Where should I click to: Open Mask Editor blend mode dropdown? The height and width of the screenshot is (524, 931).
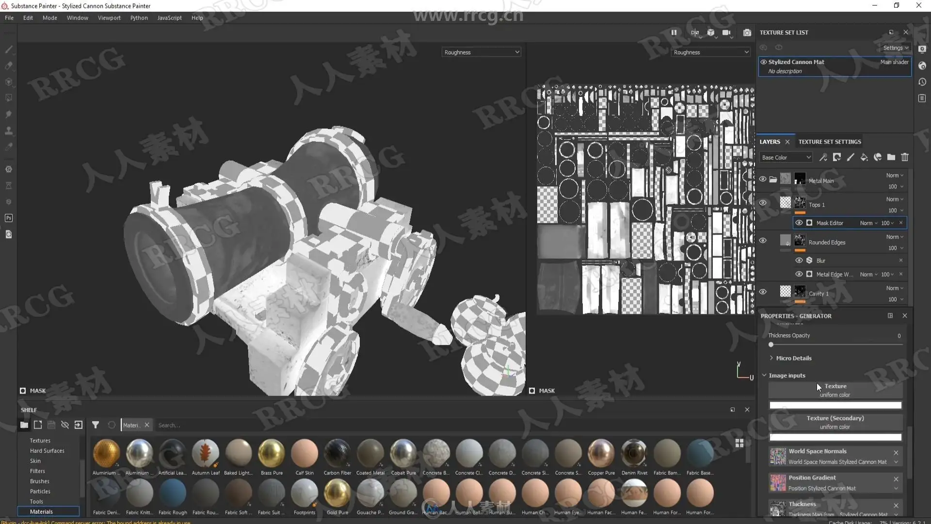[868, 223]
